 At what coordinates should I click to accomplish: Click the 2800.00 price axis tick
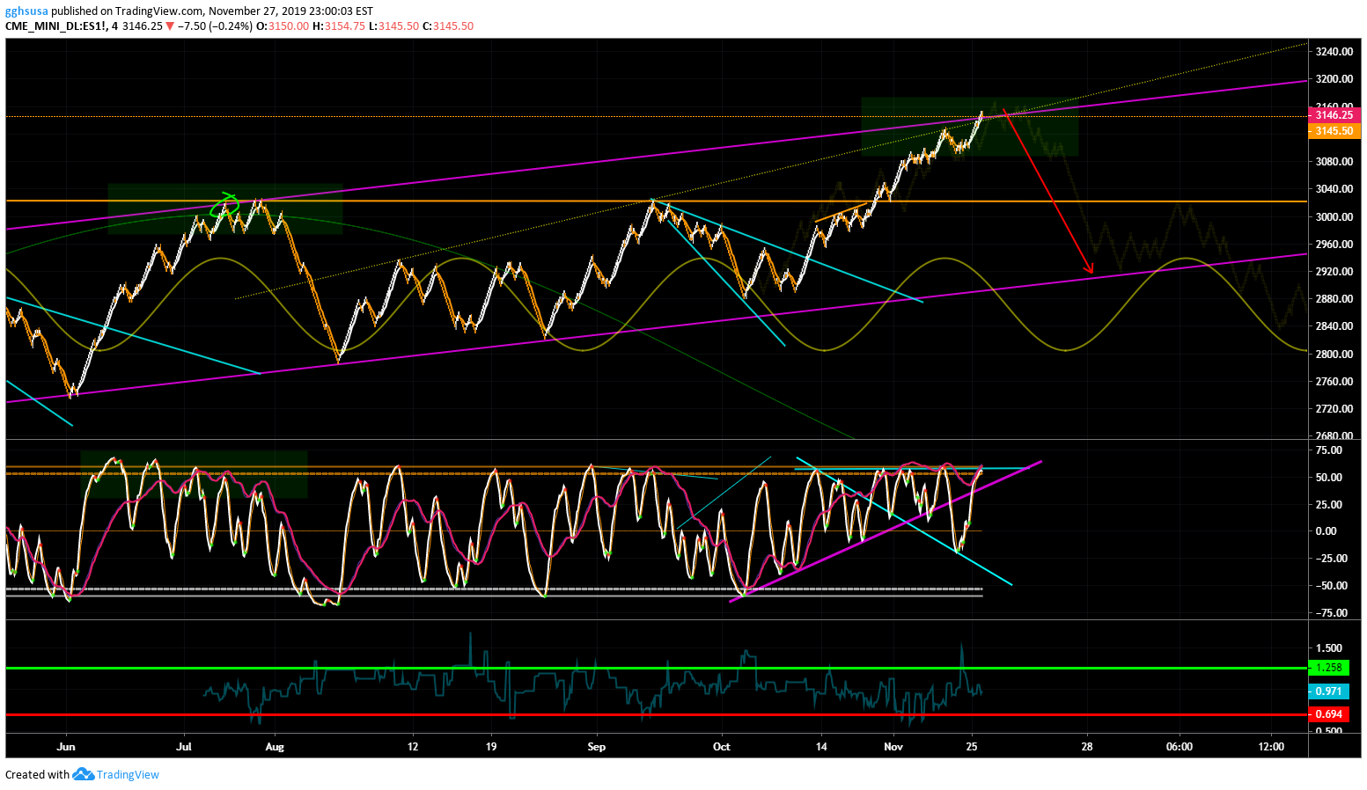(x=1334, y=355)
